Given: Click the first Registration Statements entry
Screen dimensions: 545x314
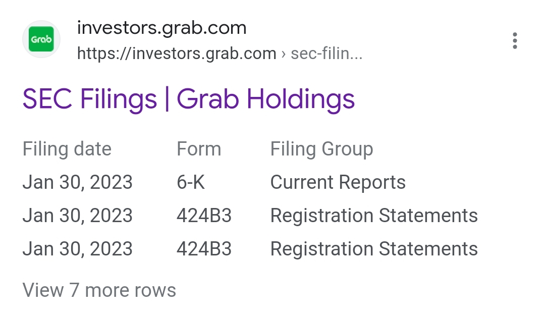Looking at the screenshot, I should [x=374, y=216].
